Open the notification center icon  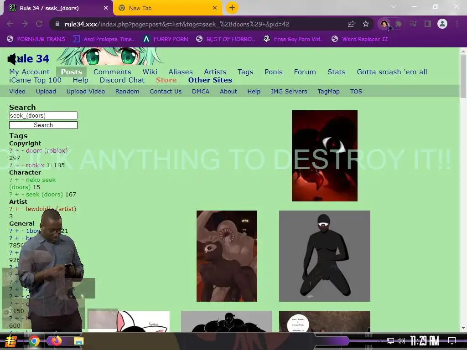(x=452, y=340)
